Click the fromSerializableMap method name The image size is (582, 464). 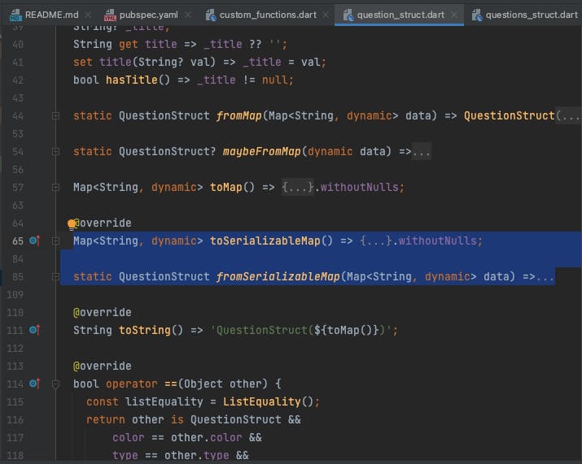click(278, 277)
